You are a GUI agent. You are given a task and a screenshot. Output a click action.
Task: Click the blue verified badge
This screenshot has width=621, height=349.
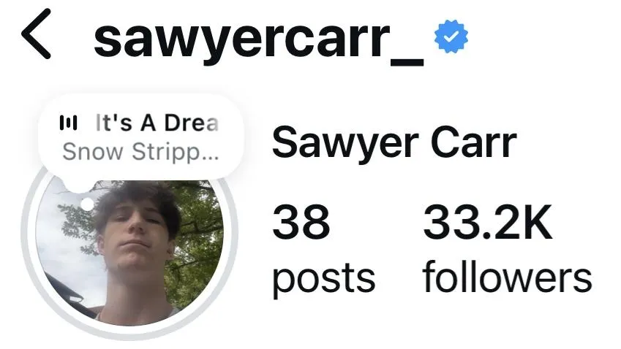click(451, 37)
